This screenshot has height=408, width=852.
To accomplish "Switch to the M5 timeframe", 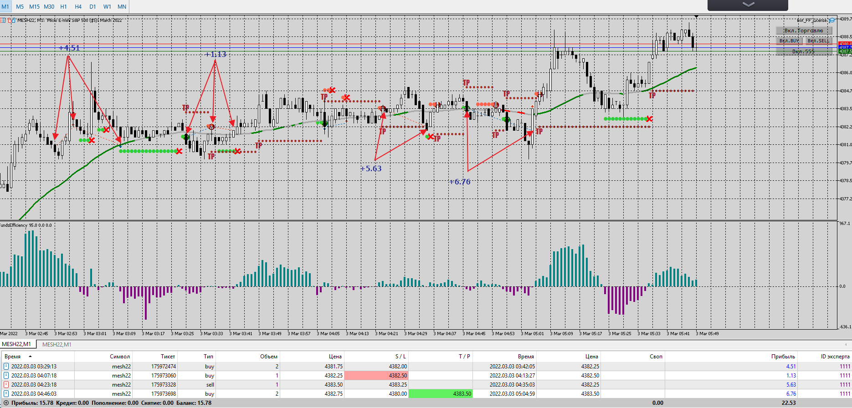I will tap(20, 6).
